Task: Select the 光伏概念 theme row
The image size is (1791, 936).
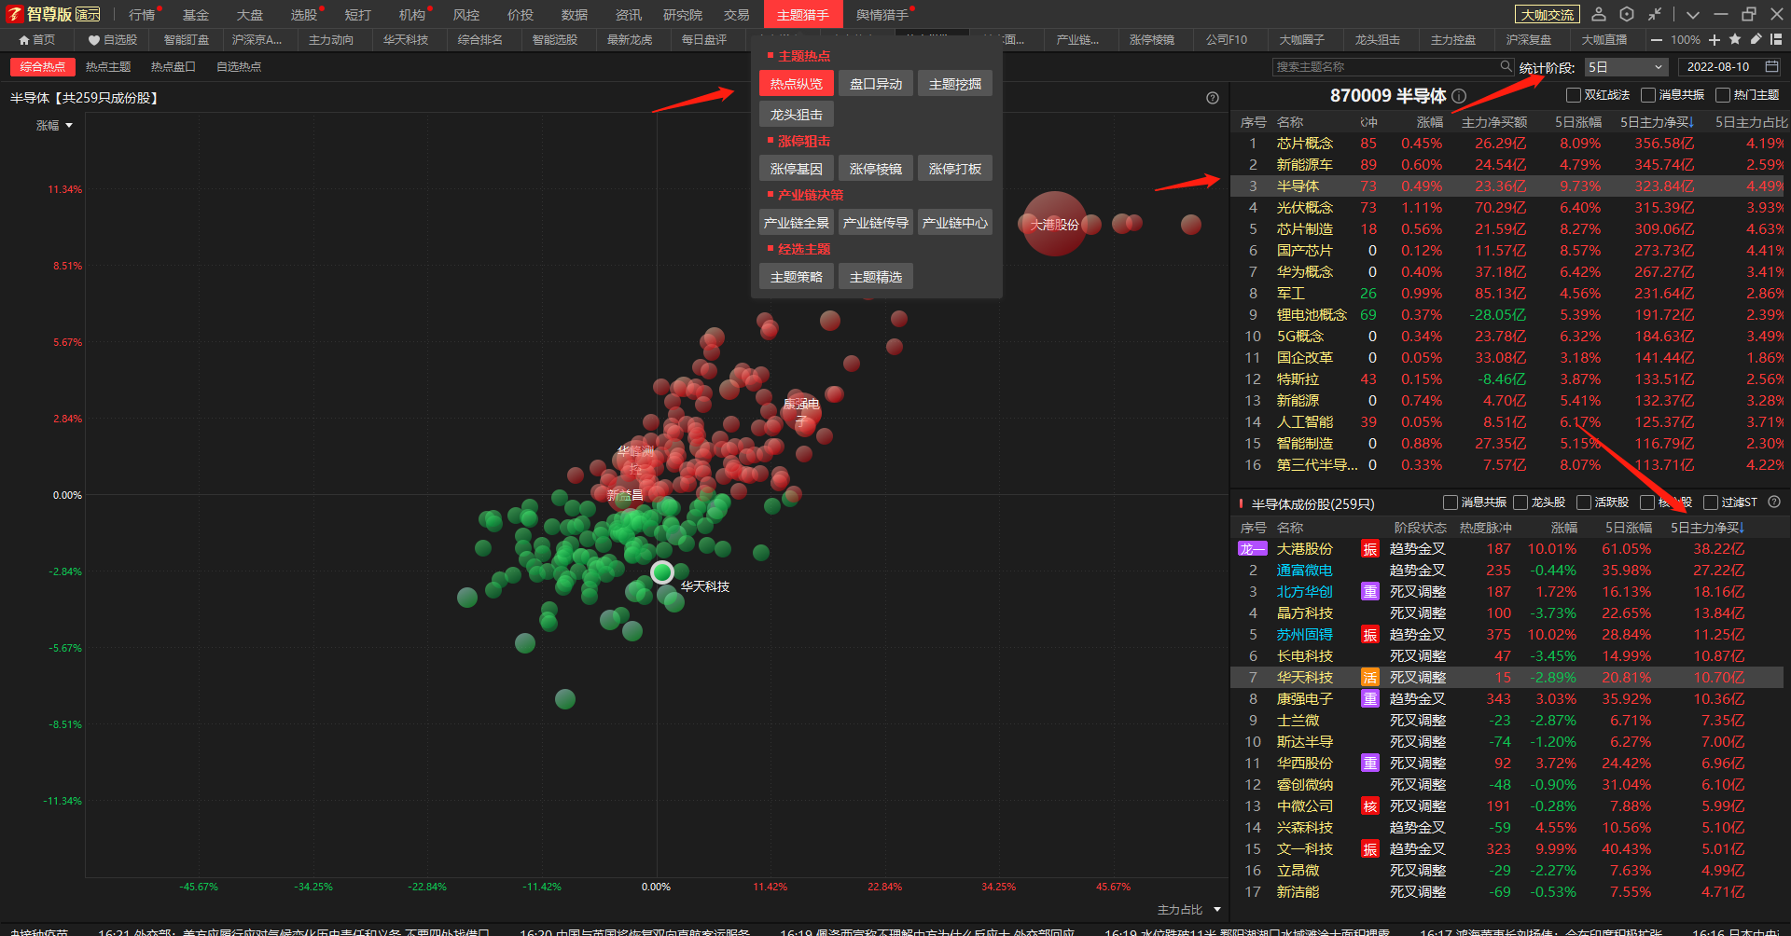Action: [x=1506, y=208]
